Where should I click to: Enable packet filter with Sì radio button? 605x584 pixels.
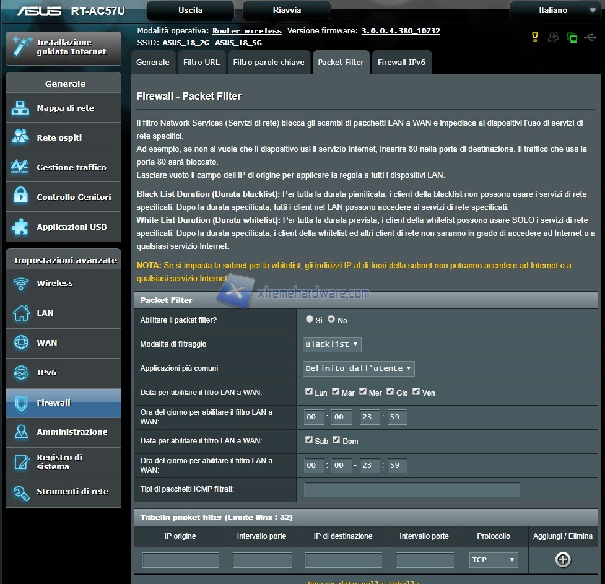pos(310,320)
